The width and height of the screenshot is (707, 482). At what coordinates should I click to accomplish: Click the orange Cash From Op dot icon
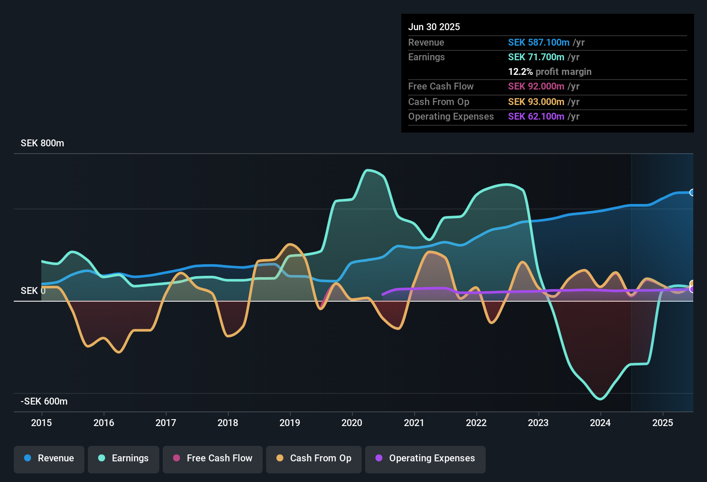click(x=279, y=458)
